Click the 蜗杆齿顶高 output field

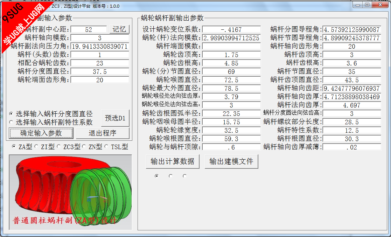click(x=352, y=55)
